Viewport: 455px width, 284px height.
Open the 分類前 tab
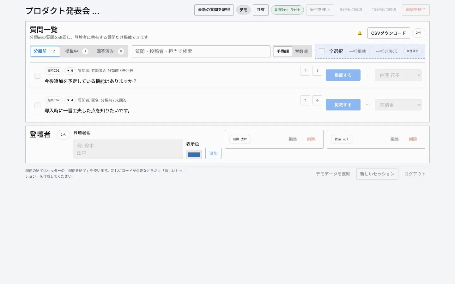point(45,51)
